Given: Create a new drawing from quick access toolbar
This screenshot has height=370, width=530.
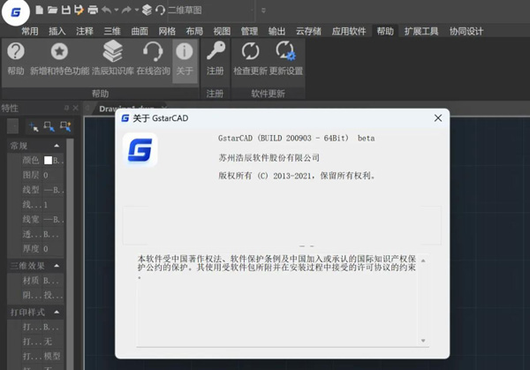Looking at the screenshot, I should pos(39,10).
